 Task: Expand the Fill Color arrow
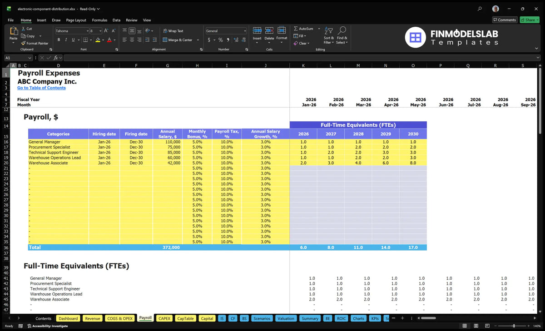coord(103,40)
